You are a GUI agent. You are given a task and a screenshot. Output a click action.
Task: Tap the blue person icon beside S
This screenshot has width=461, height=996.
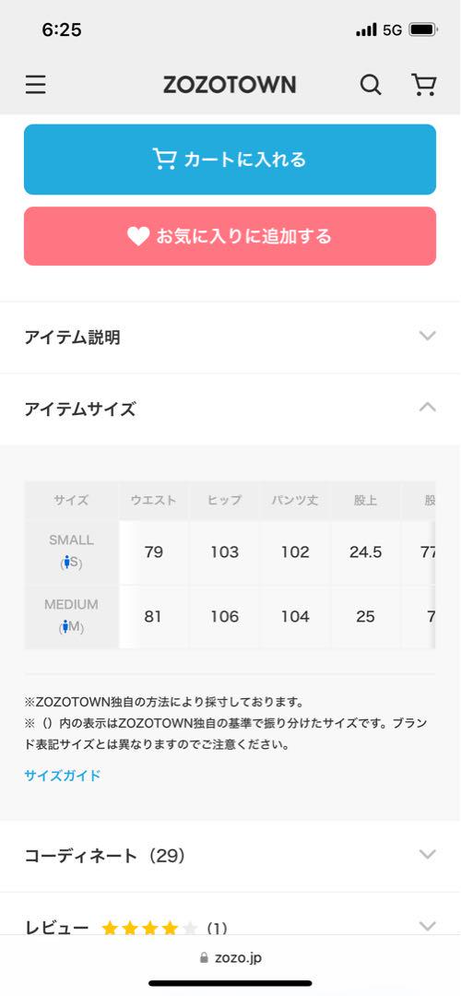(66, 563)
